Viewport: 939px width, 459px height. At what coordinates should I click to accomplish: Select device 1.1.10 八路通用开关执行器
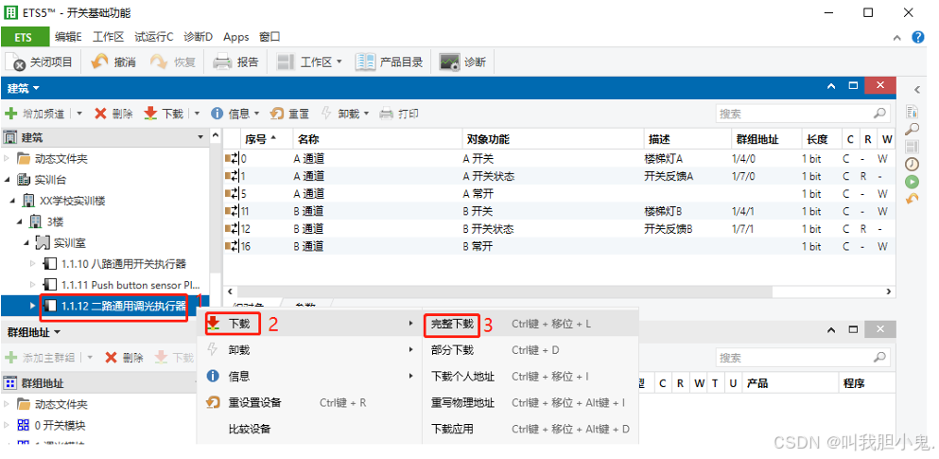tap(123, 263)
